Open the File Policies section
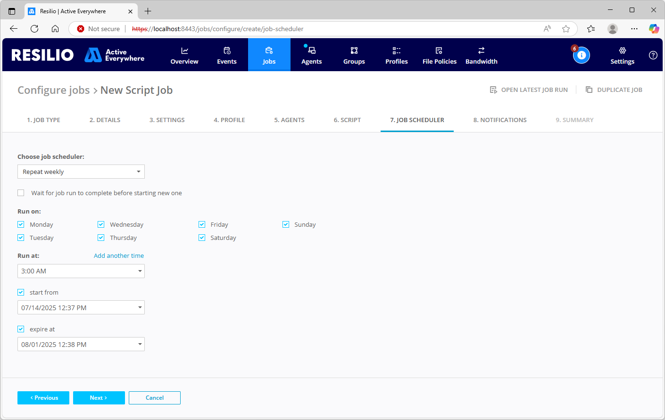The image size is (665, 420). point(439,55)
